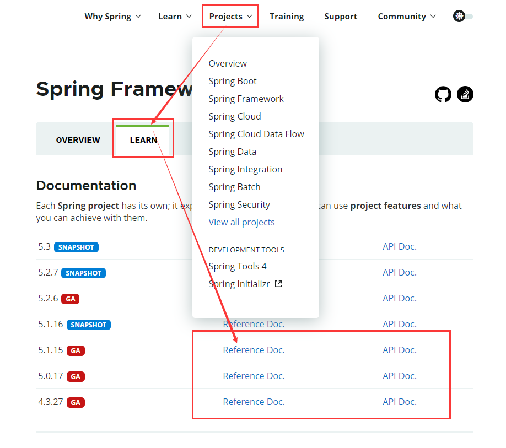Open API Doc. for 5.3 SNAPSHOT
Viewport: 506px width, 448px height.
[400, 246]
